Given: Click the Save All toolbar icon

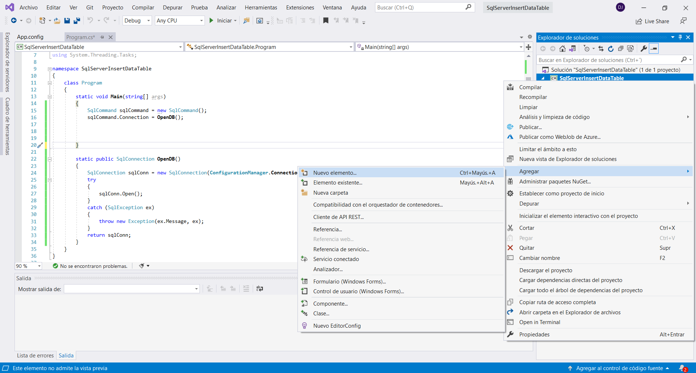Looking at the screenshot, I should (x=77, y=21).
